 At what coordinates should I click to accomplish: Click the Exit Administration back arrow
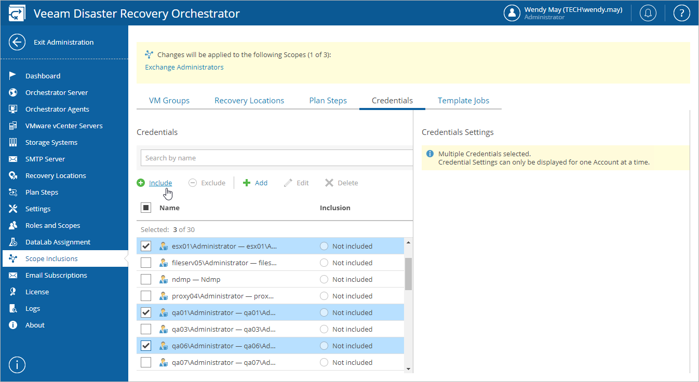[x=17, y=42]
